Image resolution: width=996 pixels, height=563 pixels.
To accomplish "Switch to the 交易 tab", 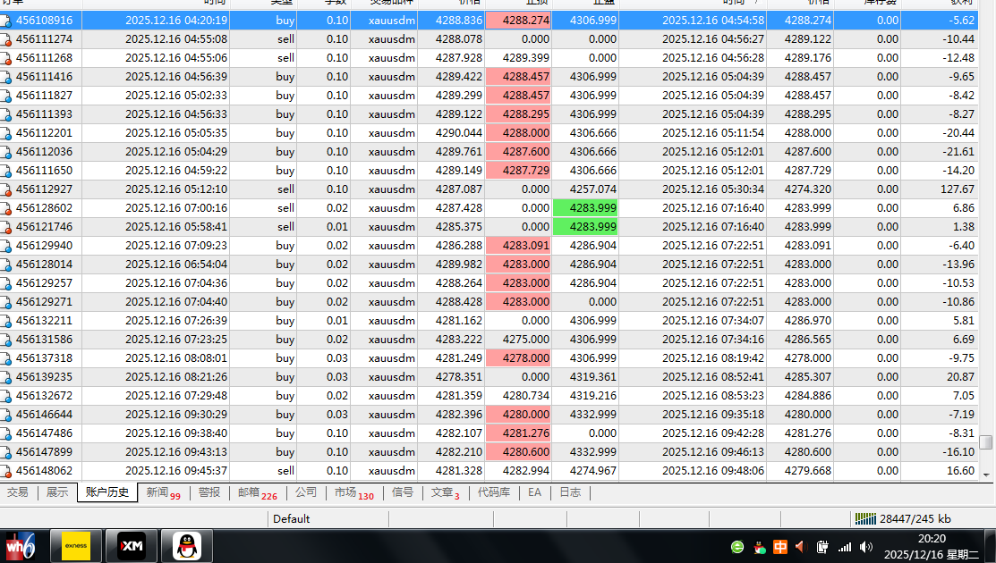I will click(18, 492).
